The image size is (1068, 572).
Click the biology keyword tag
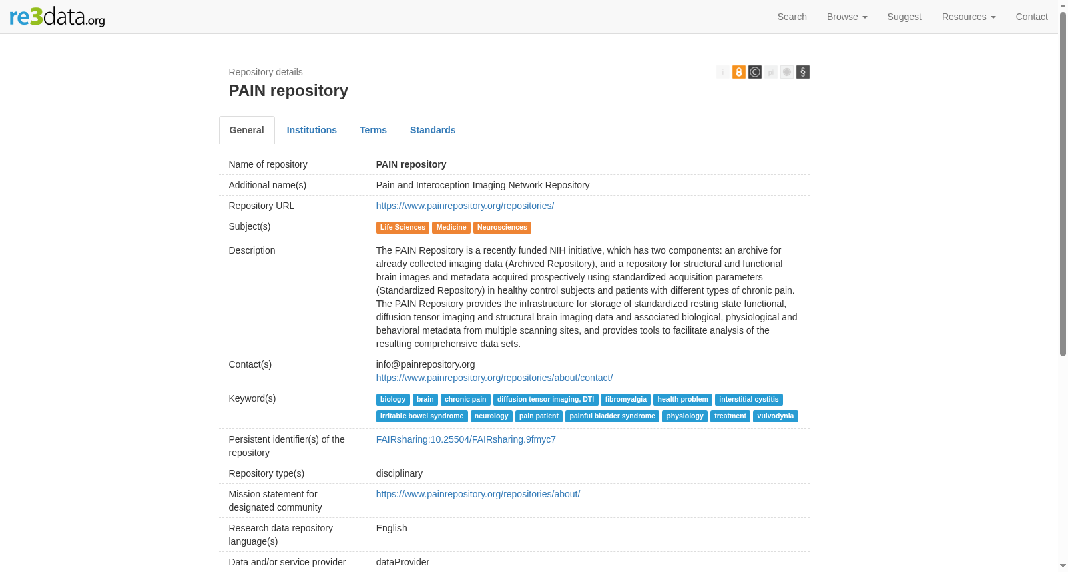coord(393,400)
